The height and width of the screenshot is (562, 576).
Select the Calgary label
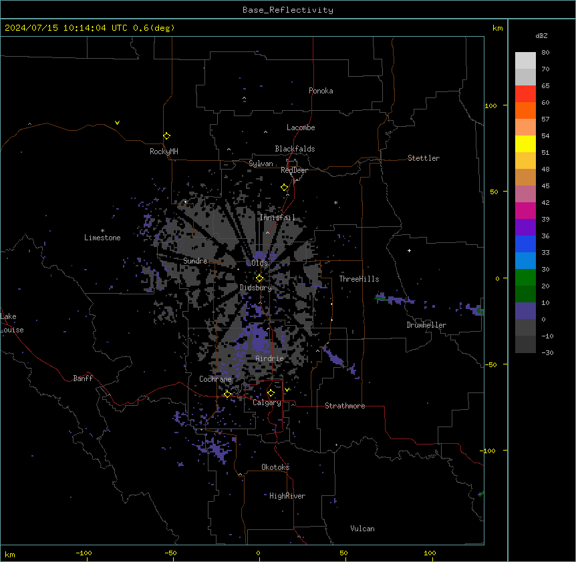tap(267, 402)
